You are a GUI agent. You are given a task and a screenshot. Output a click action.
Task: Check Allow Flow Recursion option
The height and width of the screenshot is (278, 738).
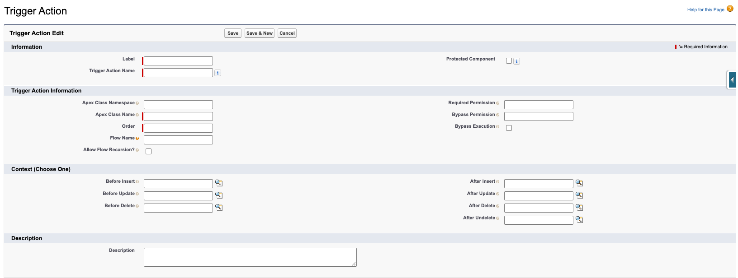click(149, 152)
